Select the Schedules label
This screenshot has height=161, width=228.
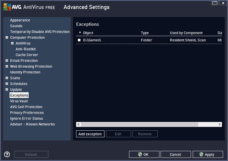click(19, 84)
